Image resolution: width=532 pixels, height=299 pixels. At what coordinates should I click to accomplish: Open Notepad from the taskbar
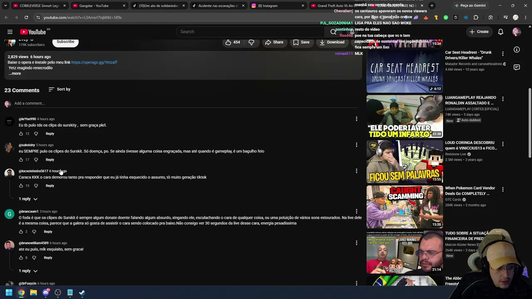pyautogui.click(x=70, y=292)
